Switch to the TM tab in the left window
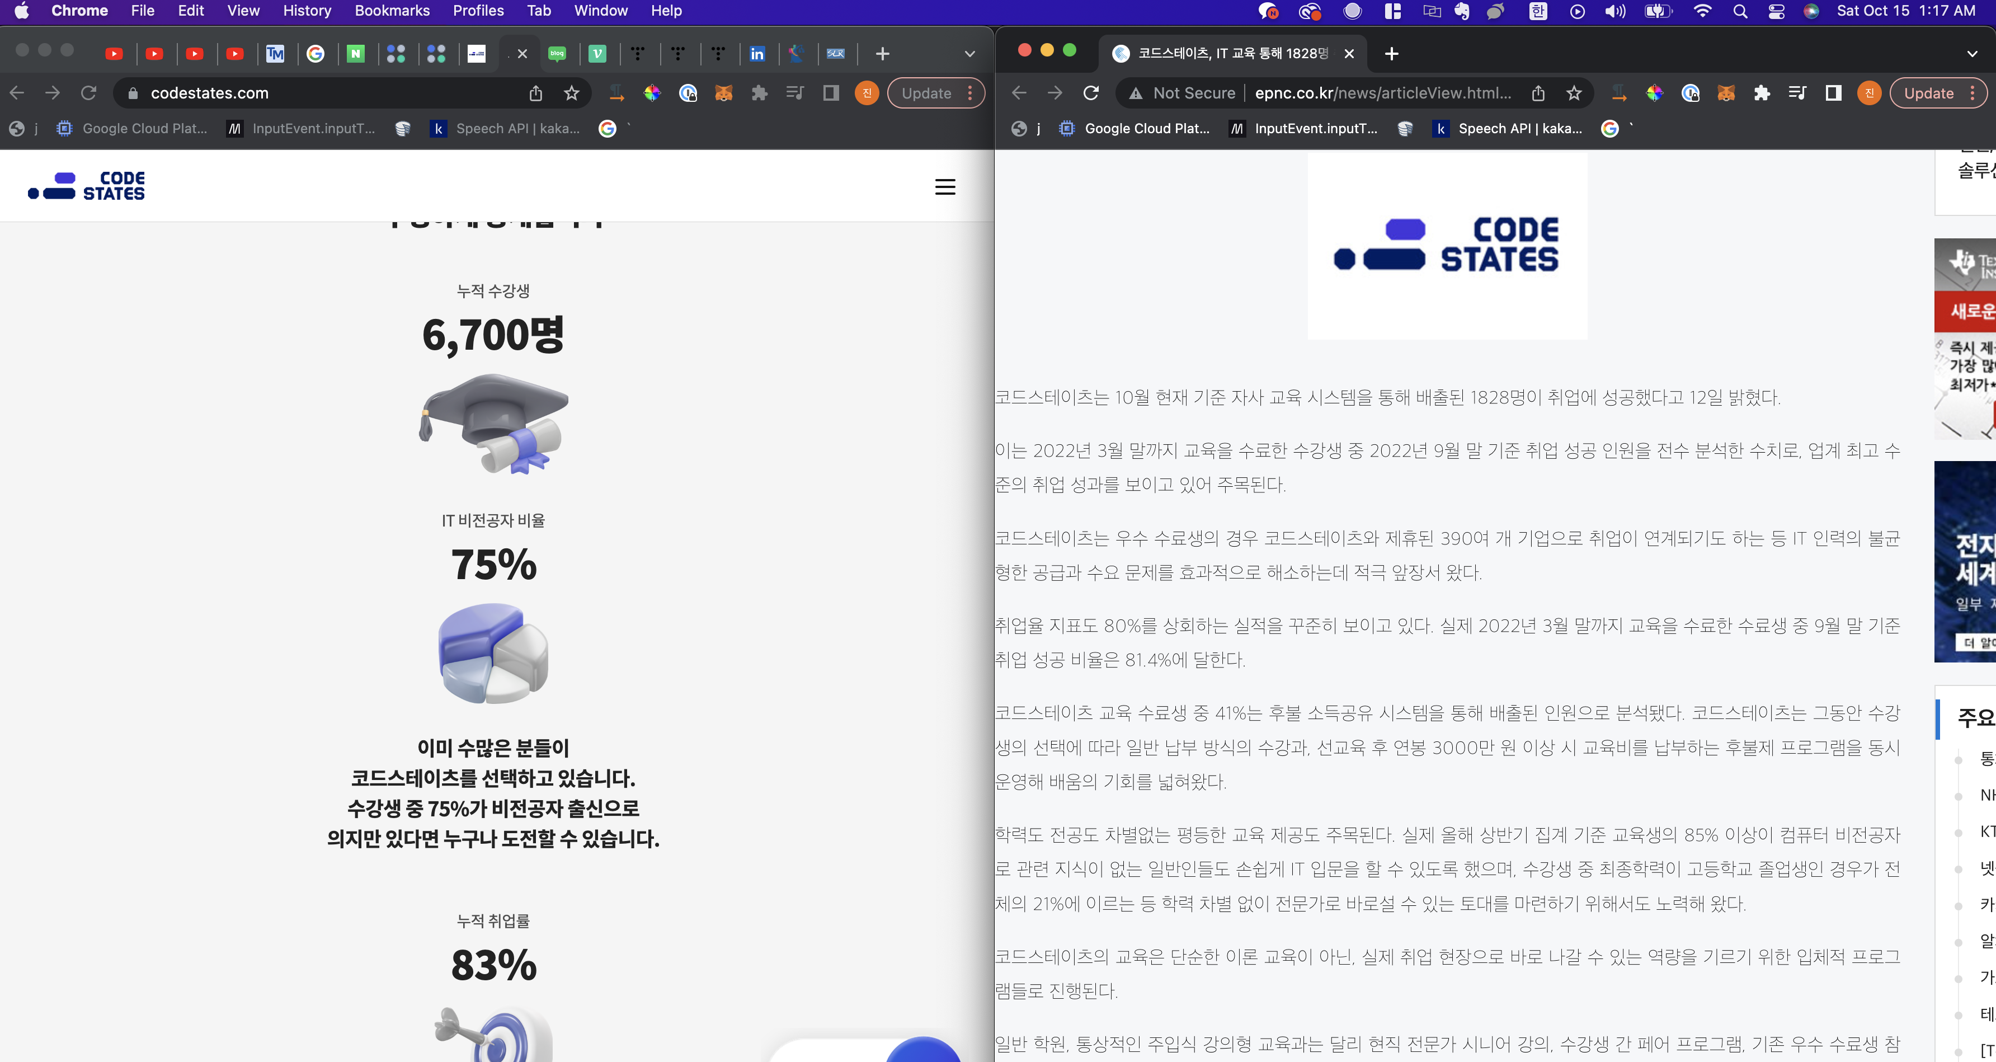The width and height of the screenshot is (1996, 1062). point(275,54)
